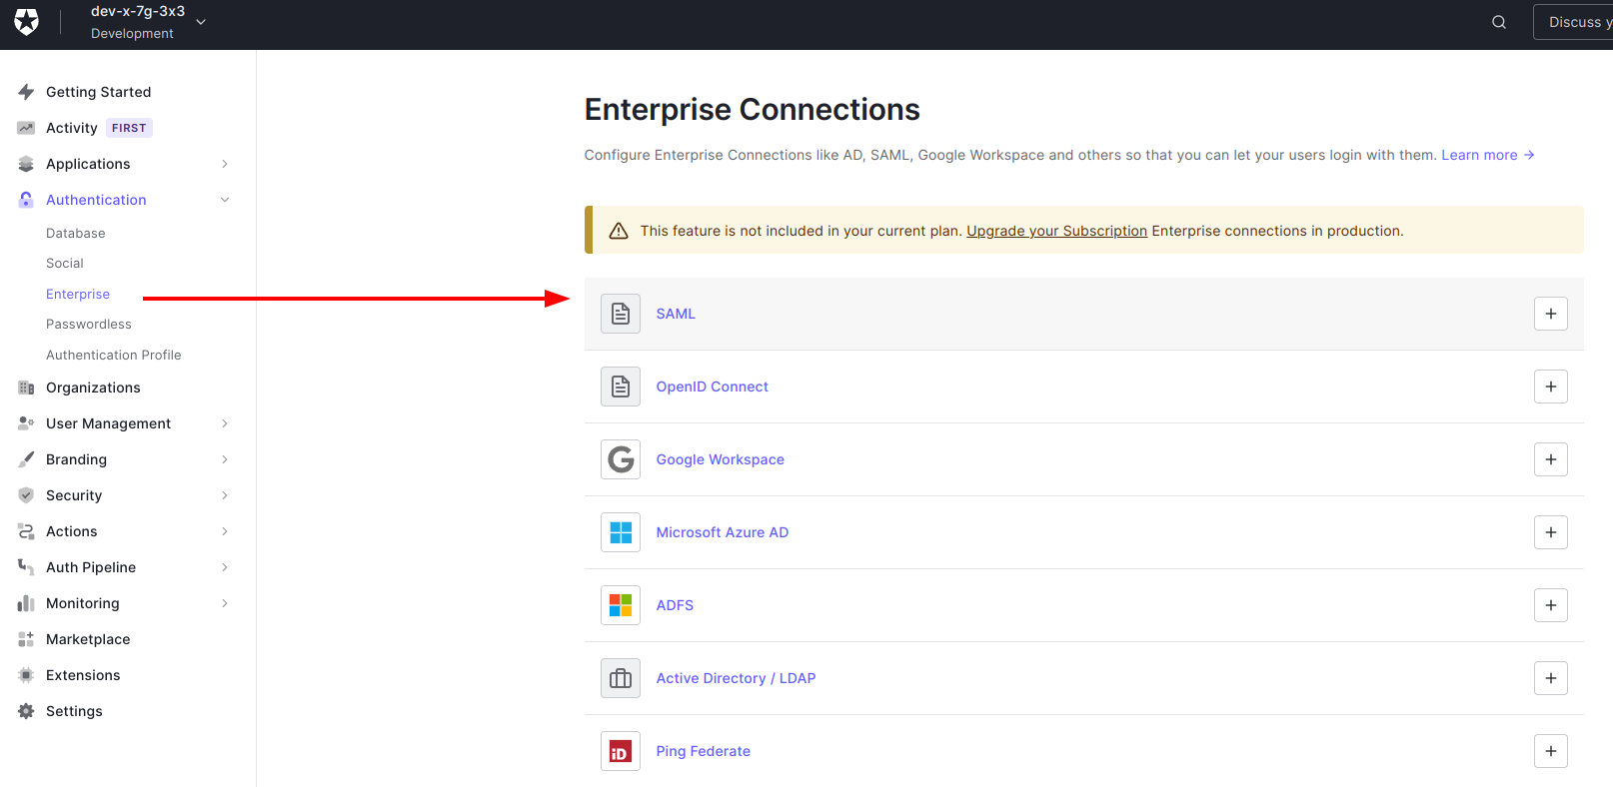Click the Auth0 shield logo
The image size is (1613, 787).
pos(27,22)
